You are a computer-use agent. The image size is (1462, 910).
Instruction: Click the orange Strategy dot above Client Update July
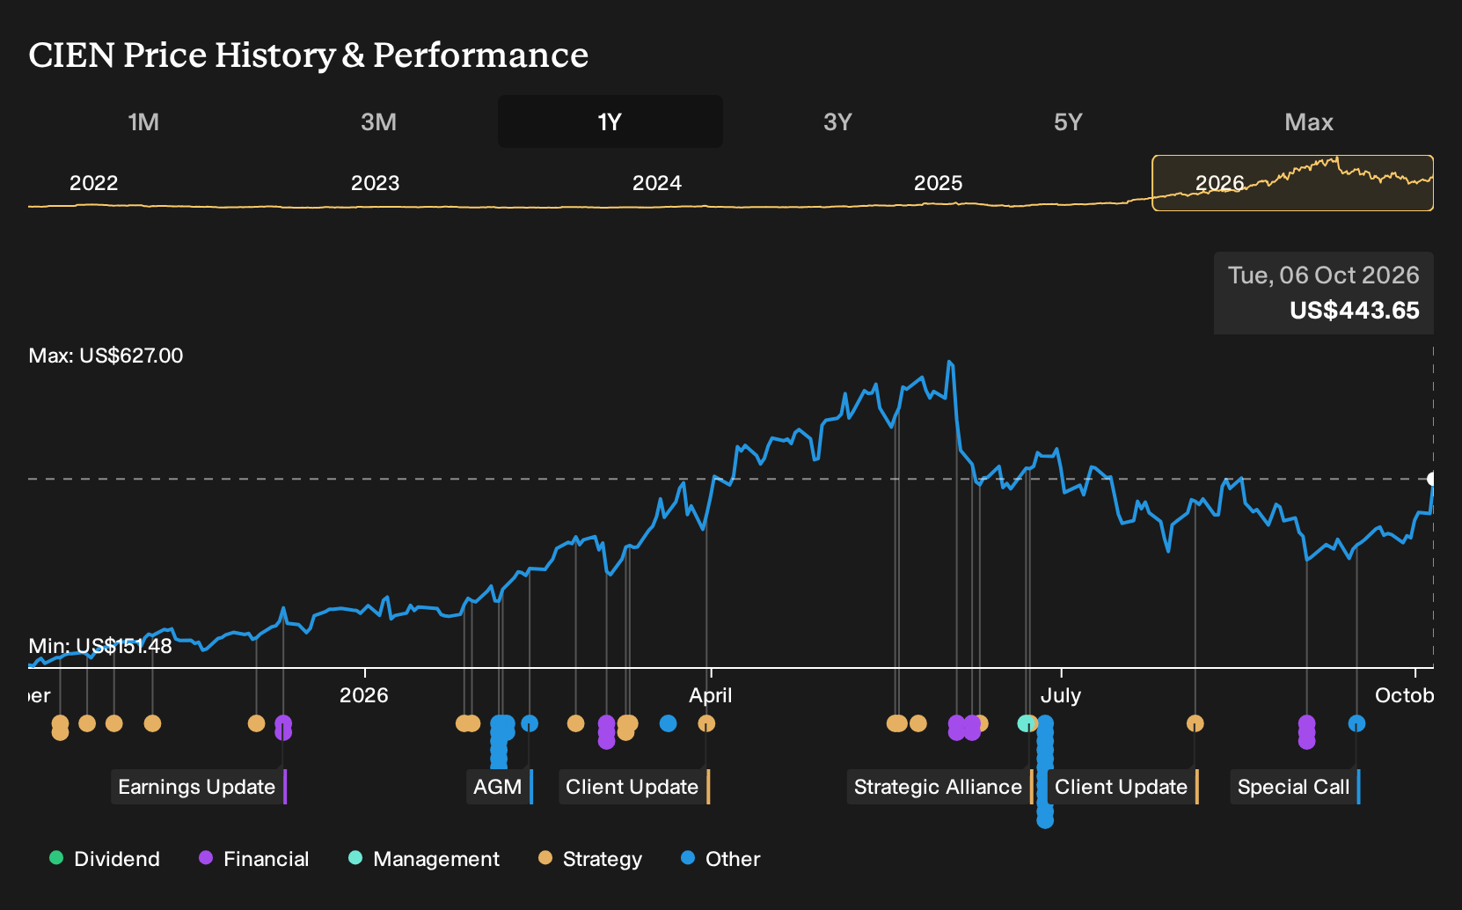click(x=1195, y=723)
